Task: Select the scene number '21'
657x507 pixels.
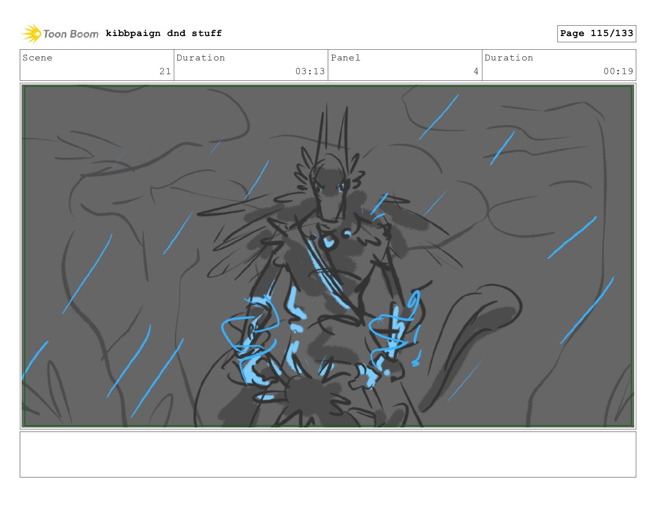Action: [x=165, y=71]
